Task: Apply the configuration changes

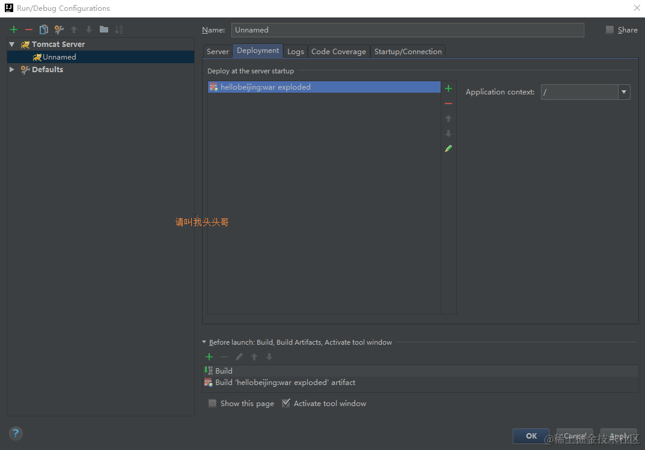Action: 618,436
